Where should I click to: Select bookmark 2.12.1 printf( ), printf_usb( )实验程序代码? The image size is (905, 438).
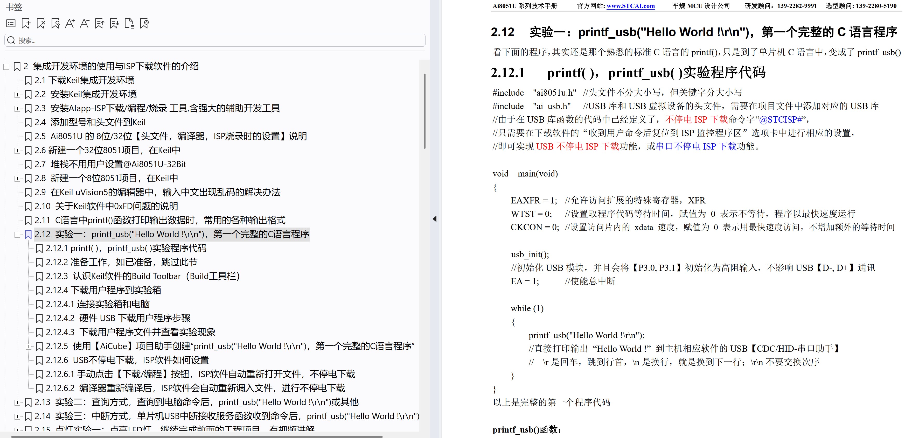126,248
